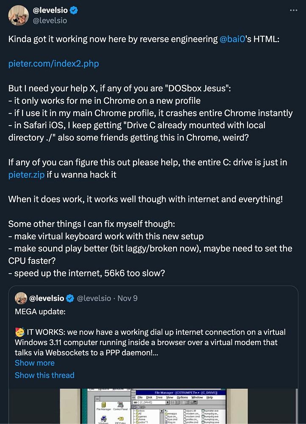
Task: Click the Options menu in File Manager
Action: tap(182, 397)
